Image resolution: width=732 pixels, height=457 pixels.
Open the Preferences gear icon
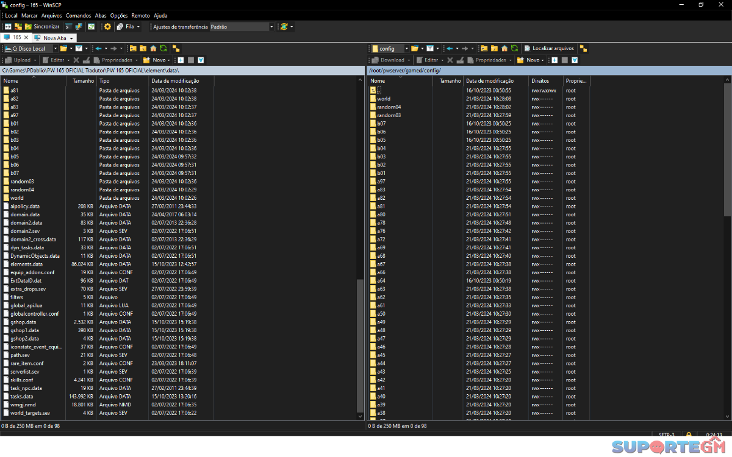[x=107, y=27]
